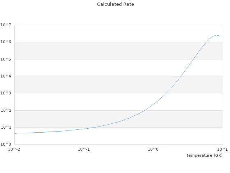The height and width of the screenshot is (173, 230).
Task: Click the 10^-2 x-axis tick label
Action: [14, 149]
